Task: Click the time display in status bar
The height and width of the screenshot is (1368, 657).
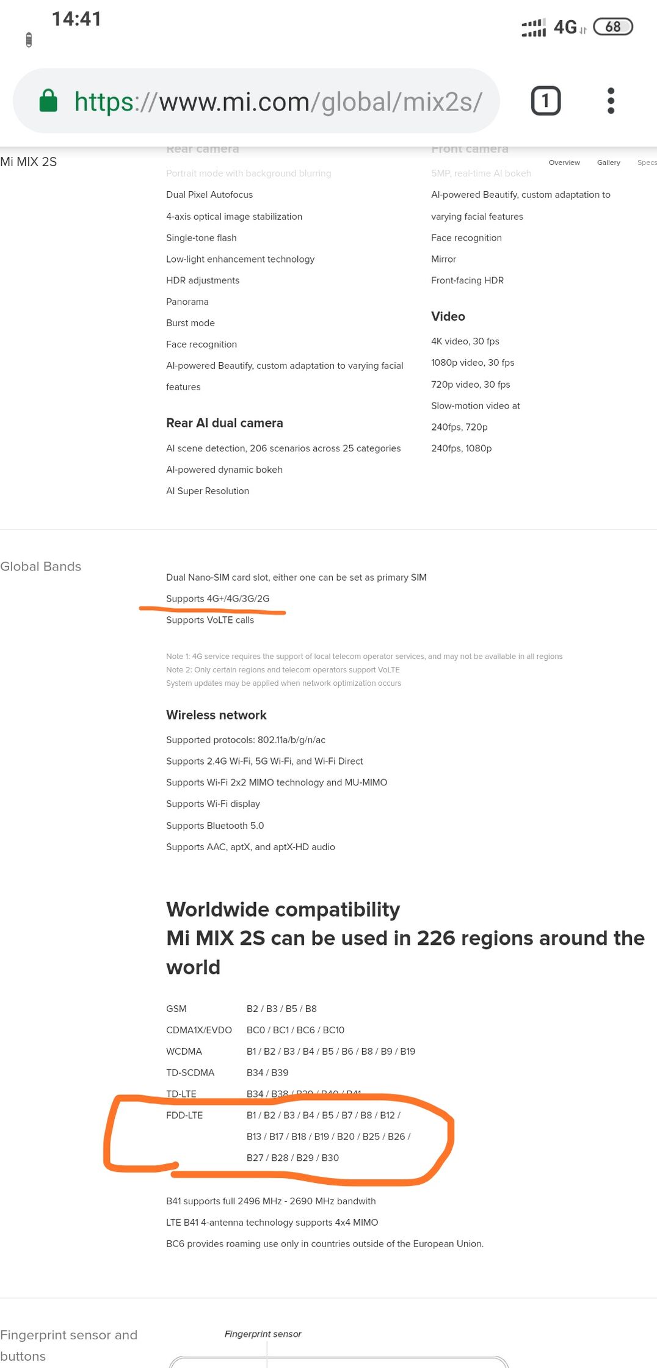Action: pyautogui.click(x=76, y=19)
